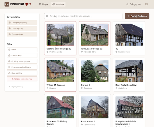This screenshot has height=127, width=154.
Task: Click the pin icon beside Bogatynia
Action: (82, 88)
